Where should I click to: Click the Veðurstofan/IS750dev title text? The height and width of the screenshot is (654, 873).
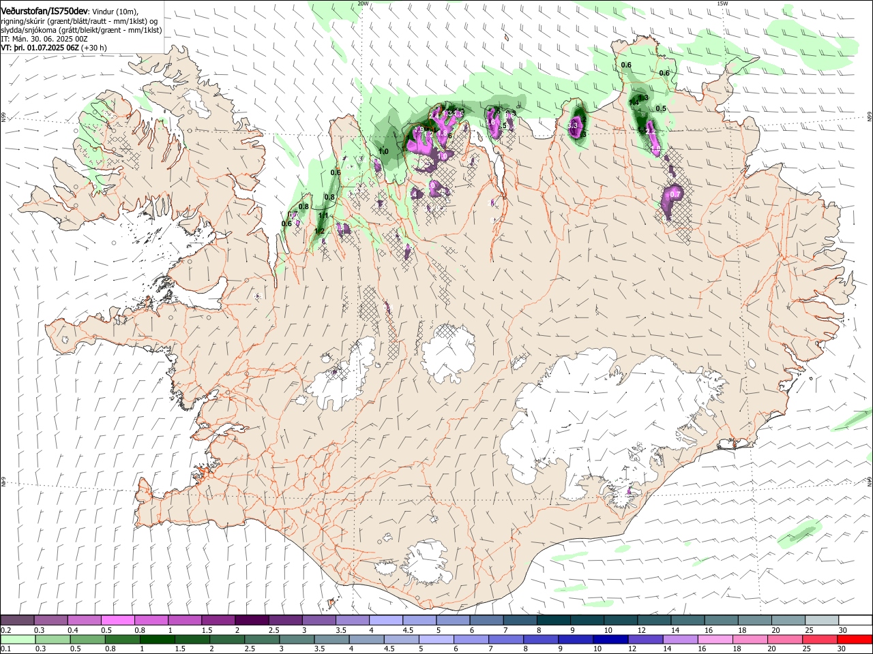click(44, 12)
